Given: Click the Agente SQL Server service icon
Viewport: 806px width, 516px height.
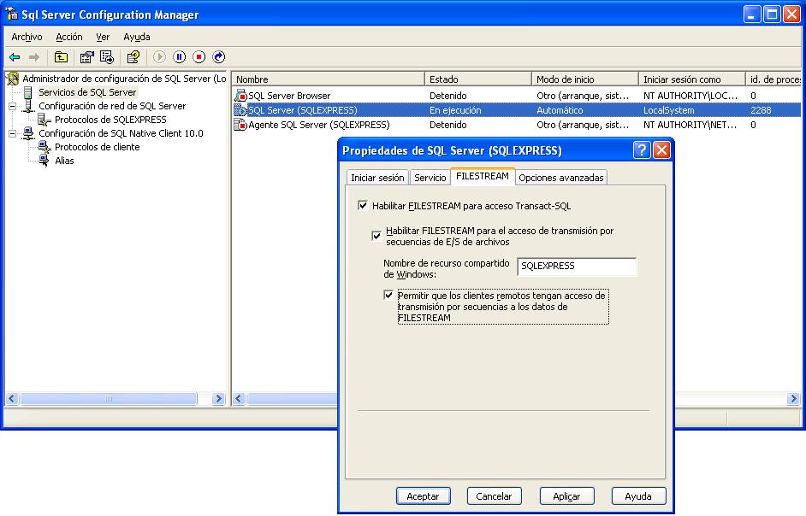Looking at the screenshot, I should [240, 124].
